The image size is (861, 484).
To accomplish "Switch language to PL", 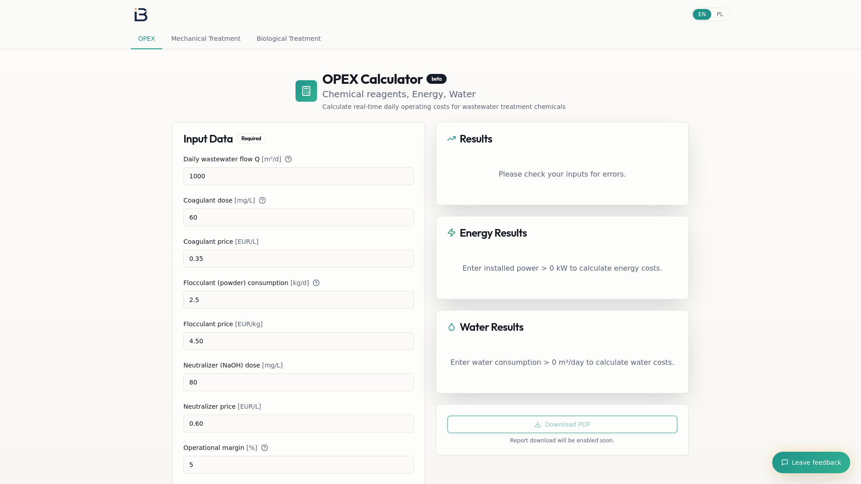I will click(x=720, y=14).
